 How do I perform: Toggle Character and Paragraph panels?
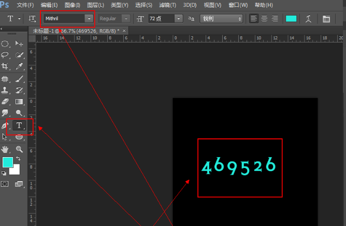pyautogui.click(x=326, y=19)
